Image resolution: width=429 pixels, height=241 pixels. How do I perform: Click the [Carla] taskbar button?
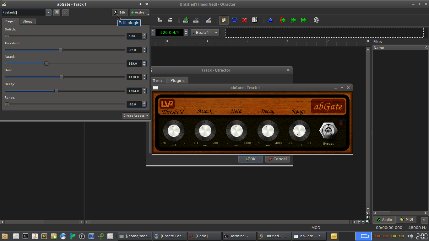point(204,236)
